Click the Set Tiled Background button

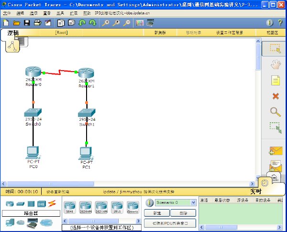coord(230,32)
